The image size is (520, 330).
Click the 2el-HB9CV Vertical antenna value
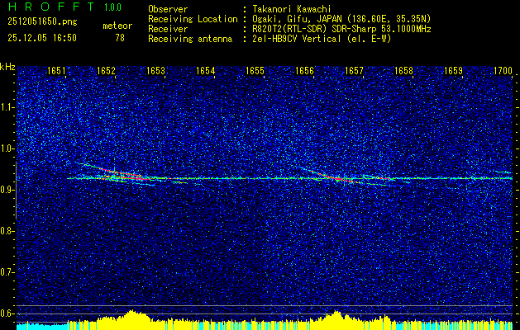click(x=322, y=39)
